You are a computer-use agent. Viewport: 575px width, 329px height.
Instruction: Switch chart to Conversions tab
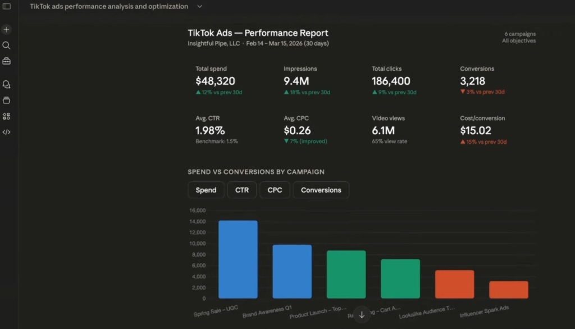point(321,190)
